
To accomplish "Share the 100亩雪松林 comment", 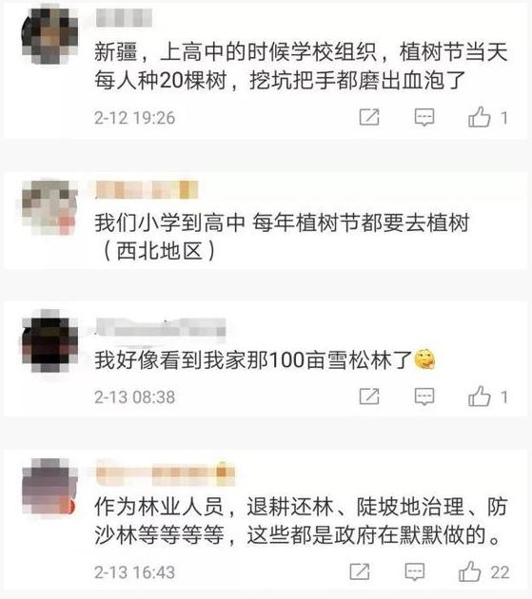I will tap(369, 396).
